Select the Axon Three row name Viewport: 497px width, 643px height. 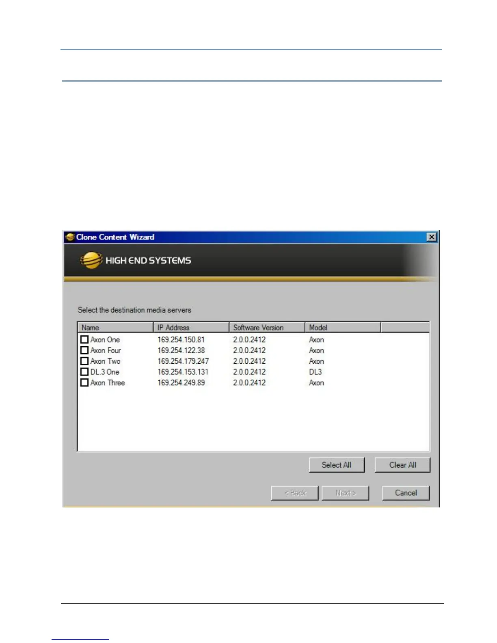pyautogui.click(x=108, y=383)
